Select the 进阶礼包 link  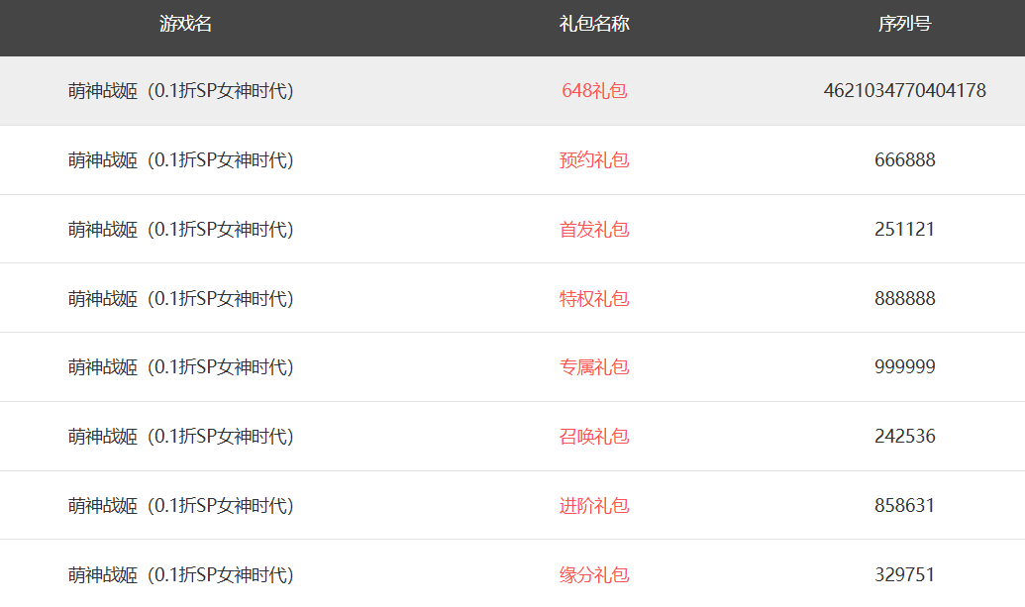coord(594,506)
